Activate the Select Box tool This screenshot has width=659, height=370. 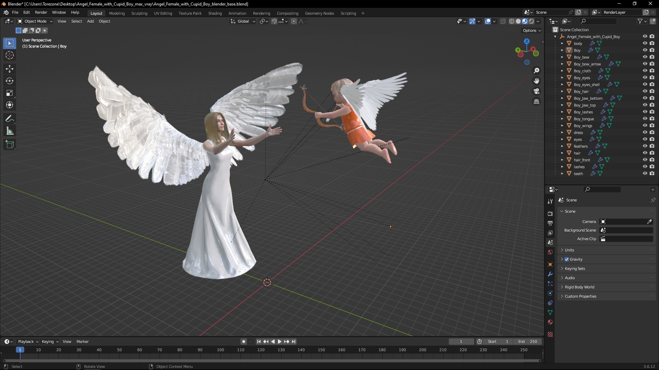(x=10, y=43)
